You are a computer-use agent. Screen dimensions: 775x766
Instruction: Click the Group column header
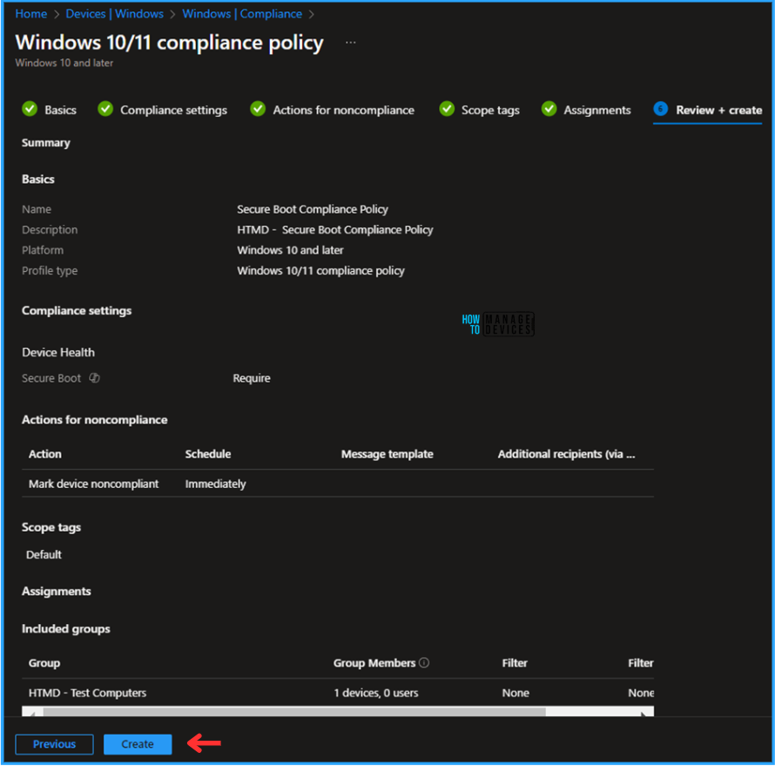(x=44, y=662)
